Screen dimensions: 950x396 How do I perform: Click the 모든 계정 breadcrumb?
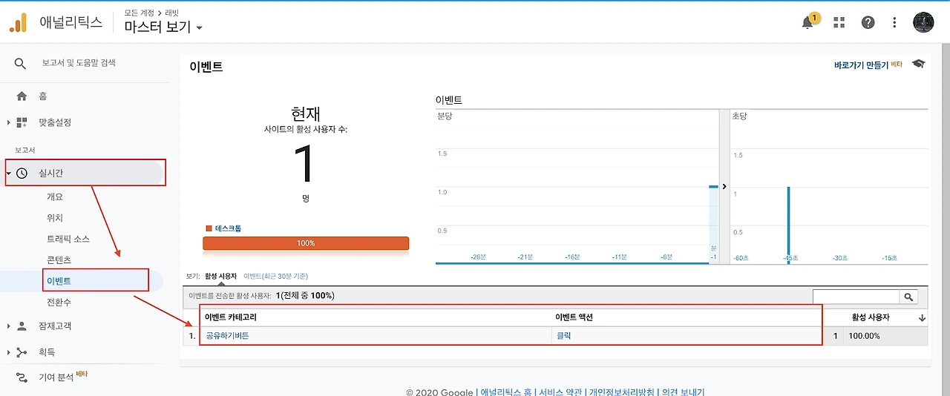140,13
